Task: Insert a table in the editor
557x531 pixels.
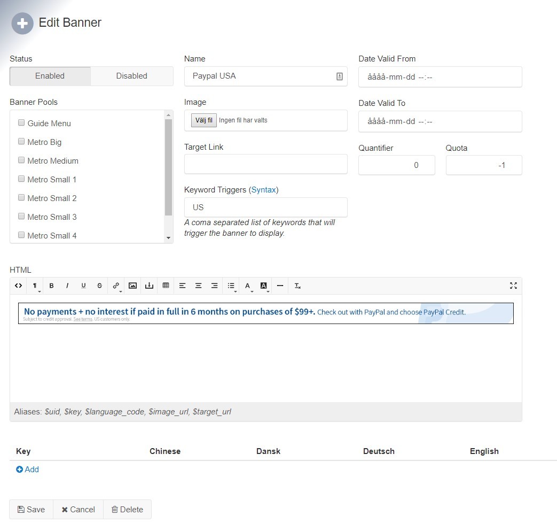Action: pyautogui.click(x=166, y=286)
